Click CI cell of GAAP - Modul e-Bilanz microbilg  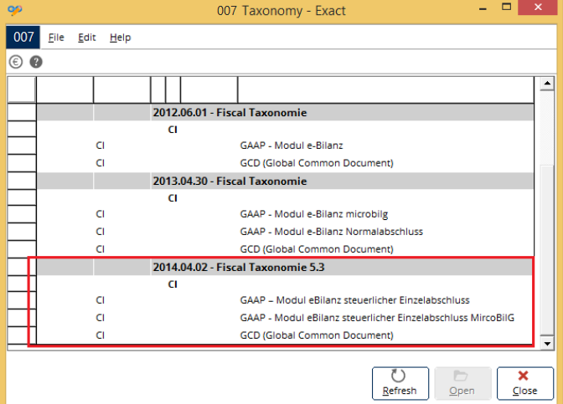(x=121, y=214)
